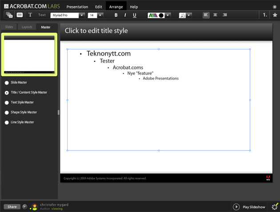The width and height of the screenshot is (280, 212).
Task: Align text to the left
Action: click(x=206, y=15)
